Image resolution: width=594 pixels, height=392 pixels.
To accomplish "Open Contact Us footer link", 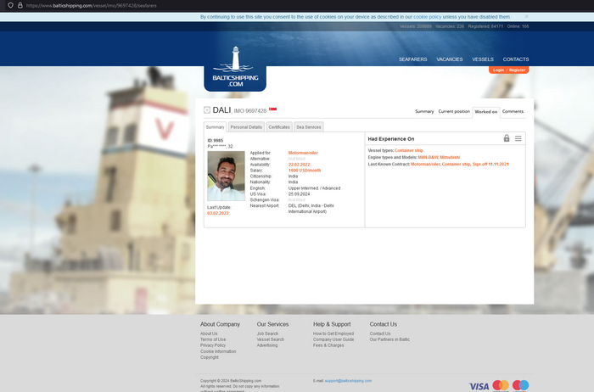I will pyautogui.click(x=380, y=333).
